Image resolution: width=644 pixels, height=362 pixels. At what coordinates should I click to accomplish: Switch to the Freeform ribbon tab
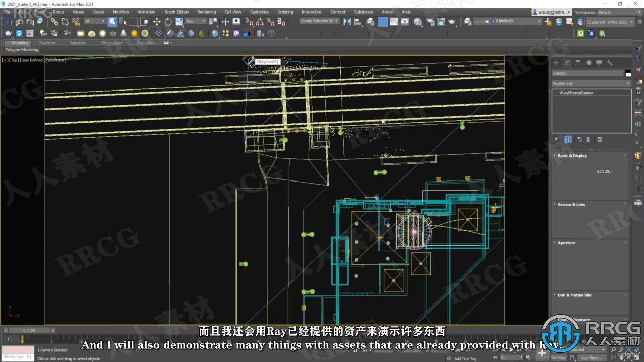click(x=47, y=43)
